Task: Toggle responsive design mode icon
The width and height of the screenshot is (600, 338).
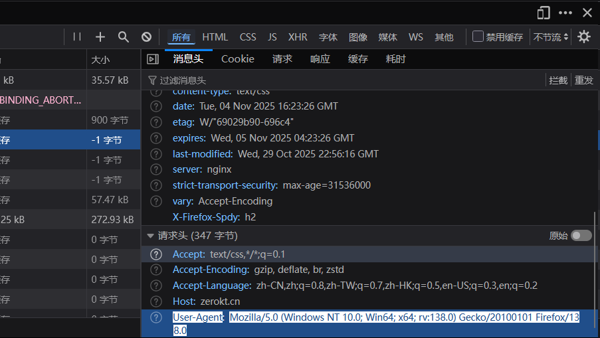Action: point(544,13)
